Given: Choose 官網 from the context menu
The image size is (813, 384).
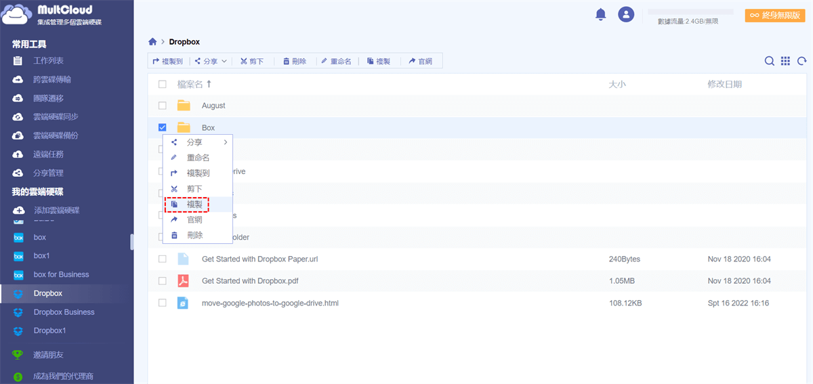Looking at the screenshot, I should [198, 219].
